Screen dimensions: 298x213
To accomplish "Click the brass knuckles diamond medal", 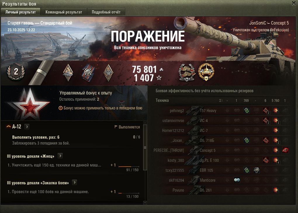I will coord(108,73).
